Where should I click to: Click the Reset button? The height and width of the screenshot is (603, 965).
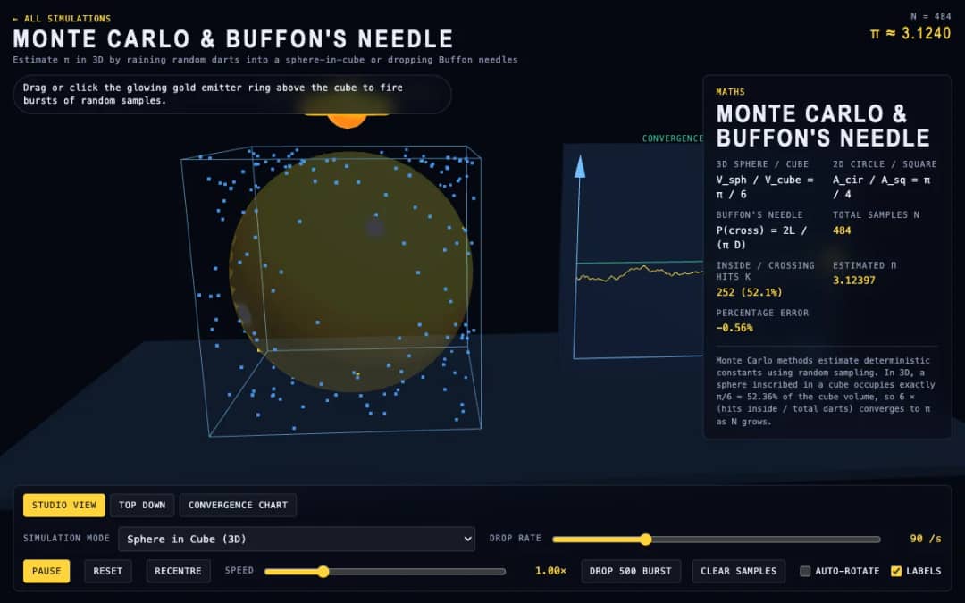[x=108, y=571]
